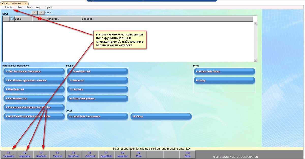Screen dimensions: 305x159
Task: Sort news by Category column
Action: [x=64, y=19]
